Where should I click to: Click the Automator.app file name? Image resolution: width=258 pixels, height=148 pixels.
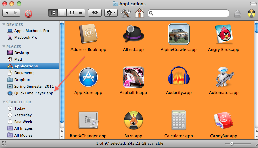pyautogui.click(x=224, y=93)
